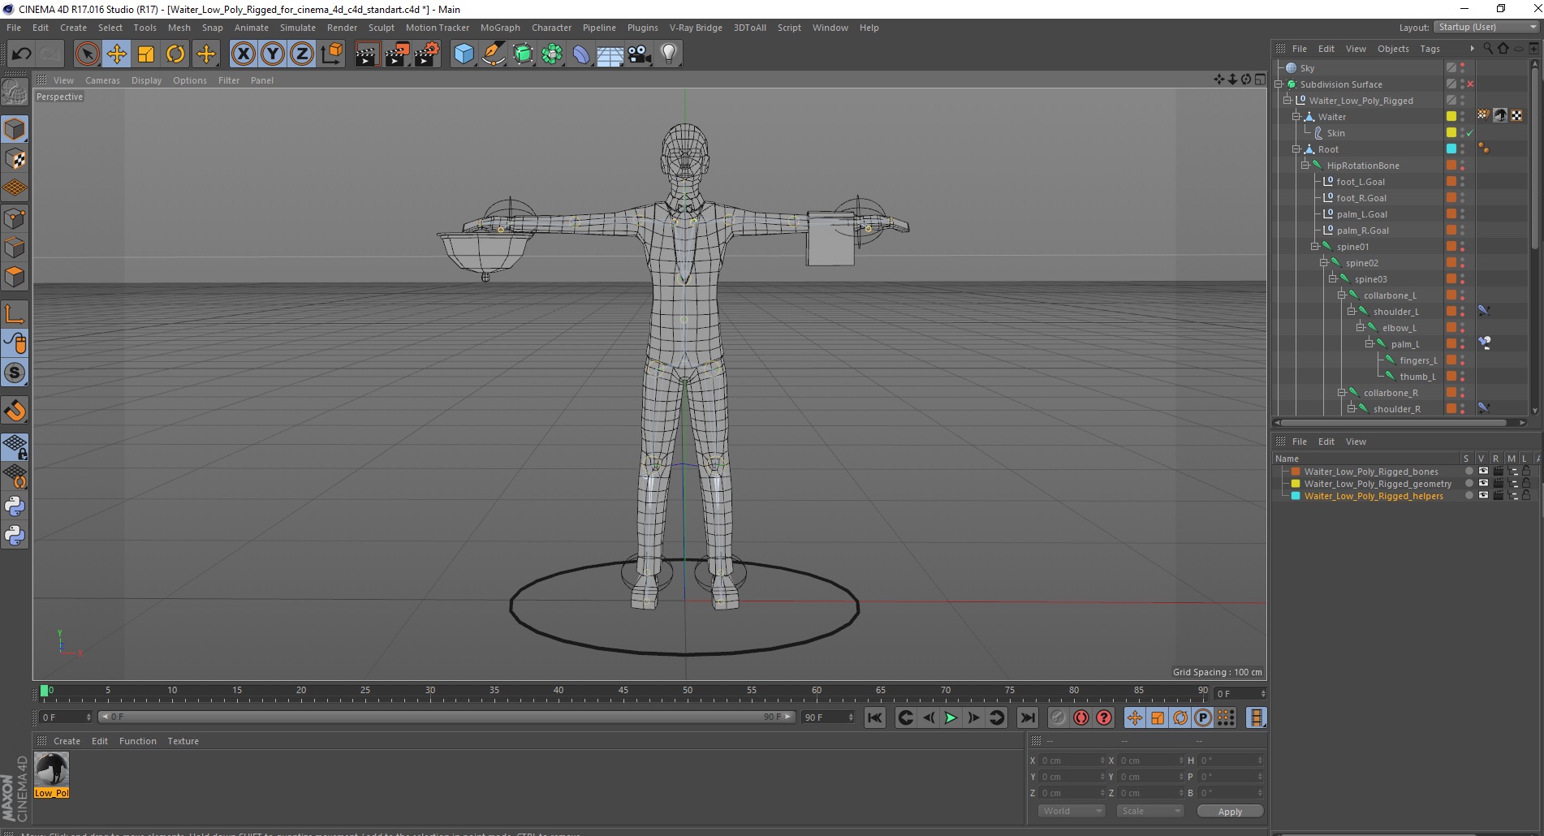Play the animation forward
Viewport: 1544px width, 836px height.
pos(951,717)
